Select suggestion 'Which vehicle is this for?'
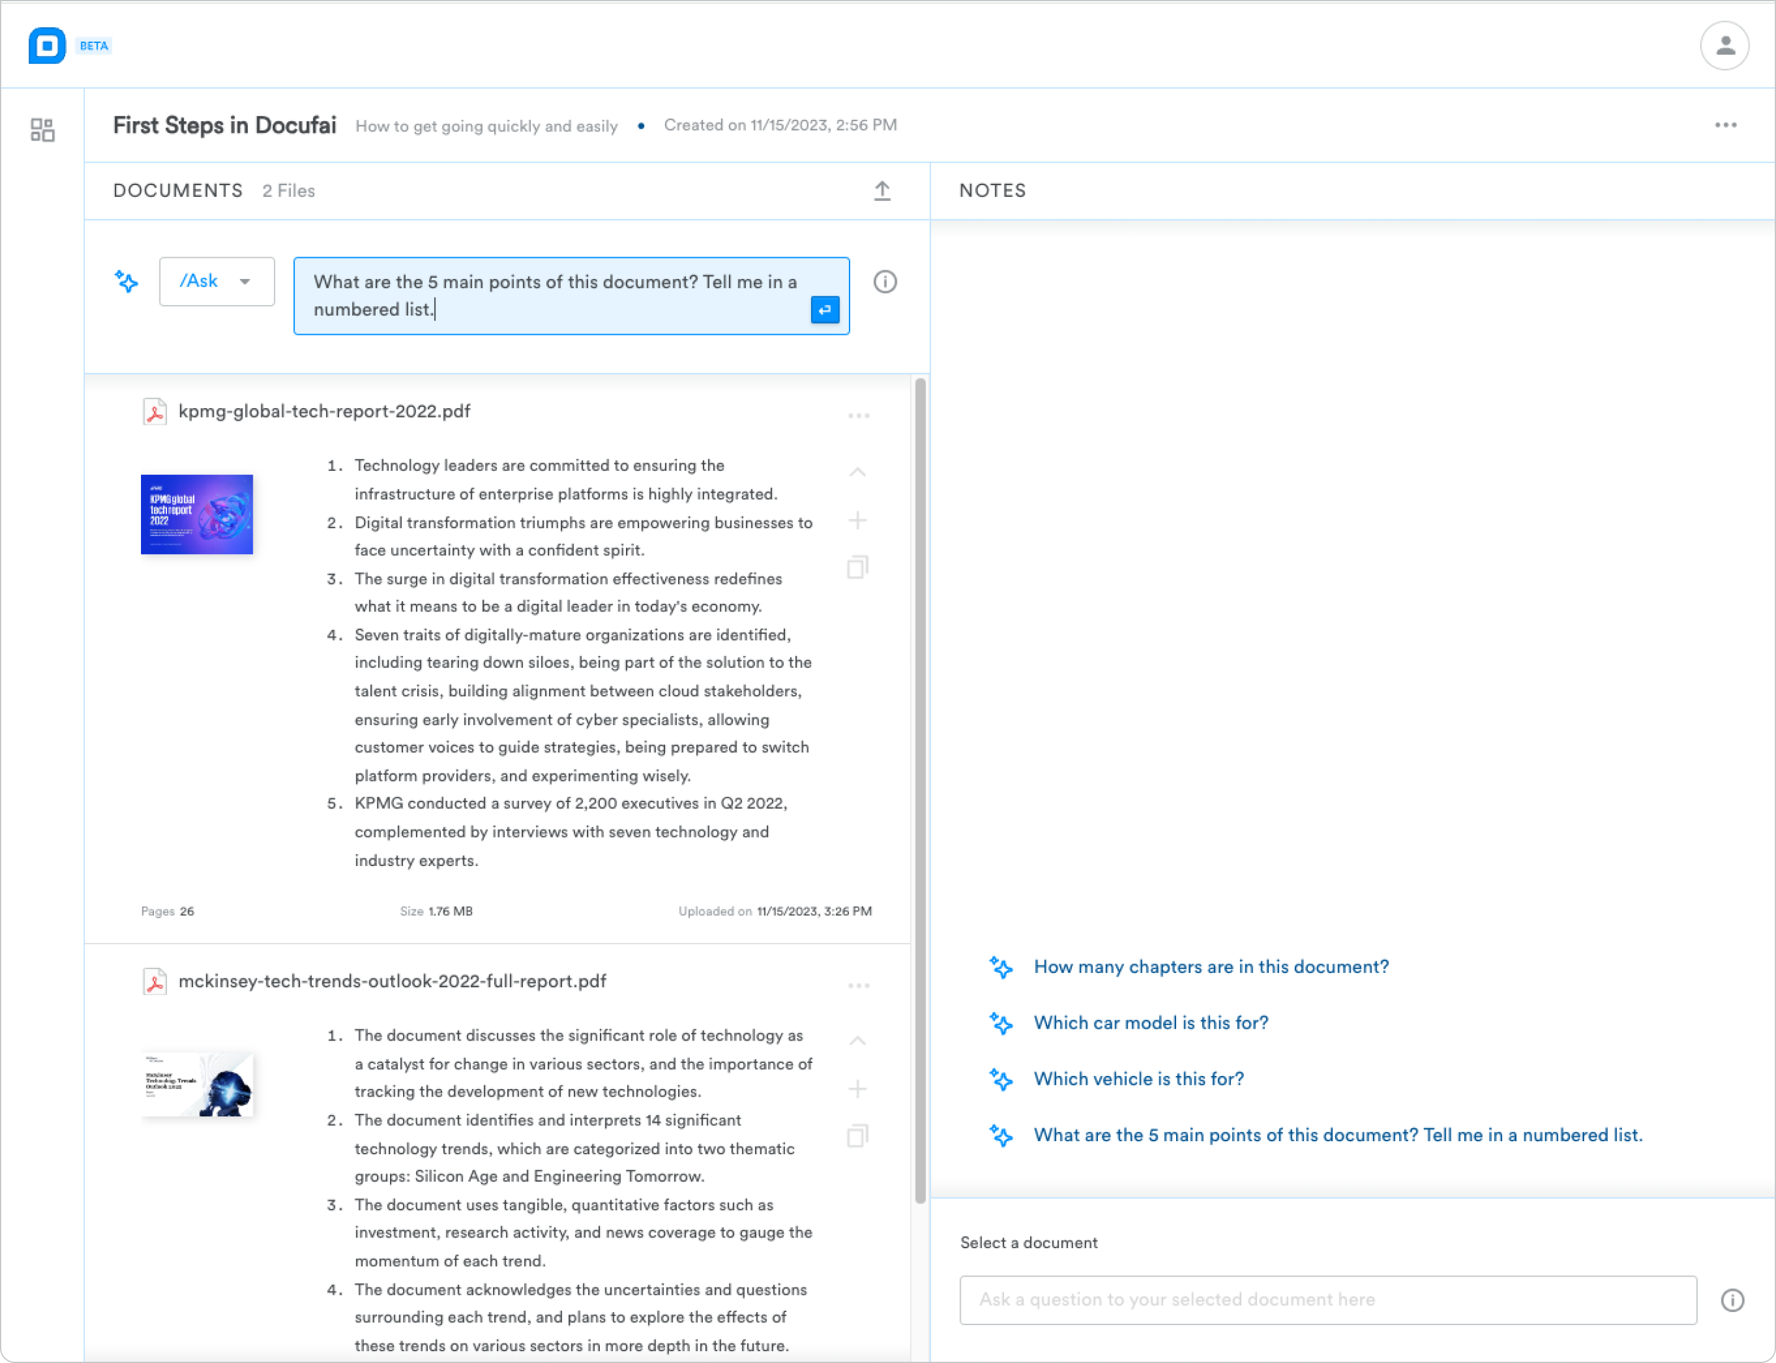The image size is (1776, 1363). click(x=1139, y=1079)
